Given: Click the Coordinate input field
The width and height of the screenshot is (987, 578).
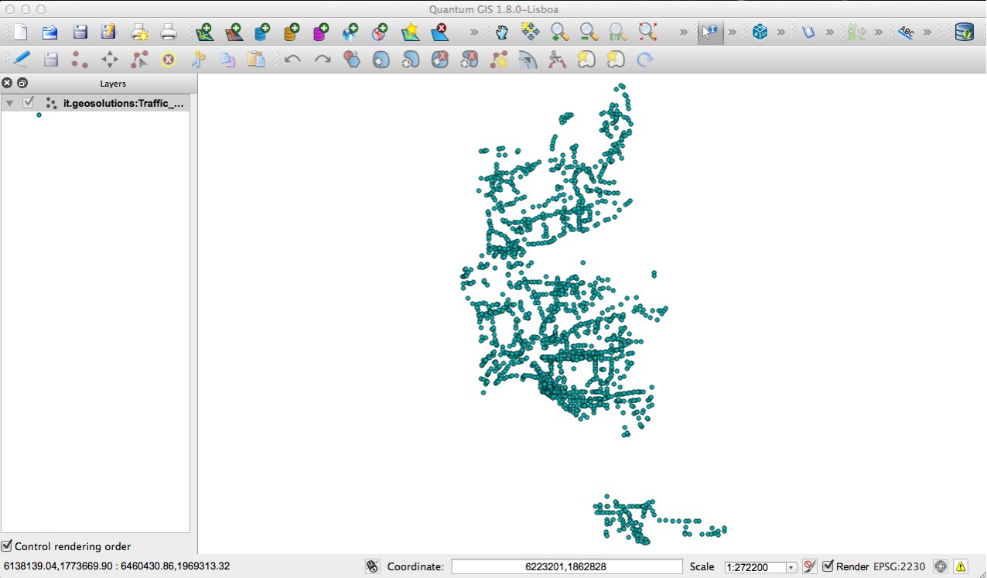Looking at the screenshot, I should [567, 566].
